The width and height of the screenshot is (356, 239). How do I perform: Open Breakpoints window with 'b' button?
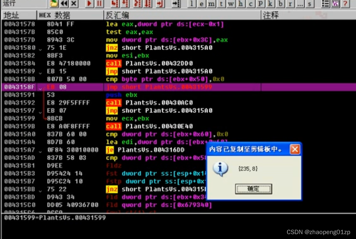[x=280, y=3]
